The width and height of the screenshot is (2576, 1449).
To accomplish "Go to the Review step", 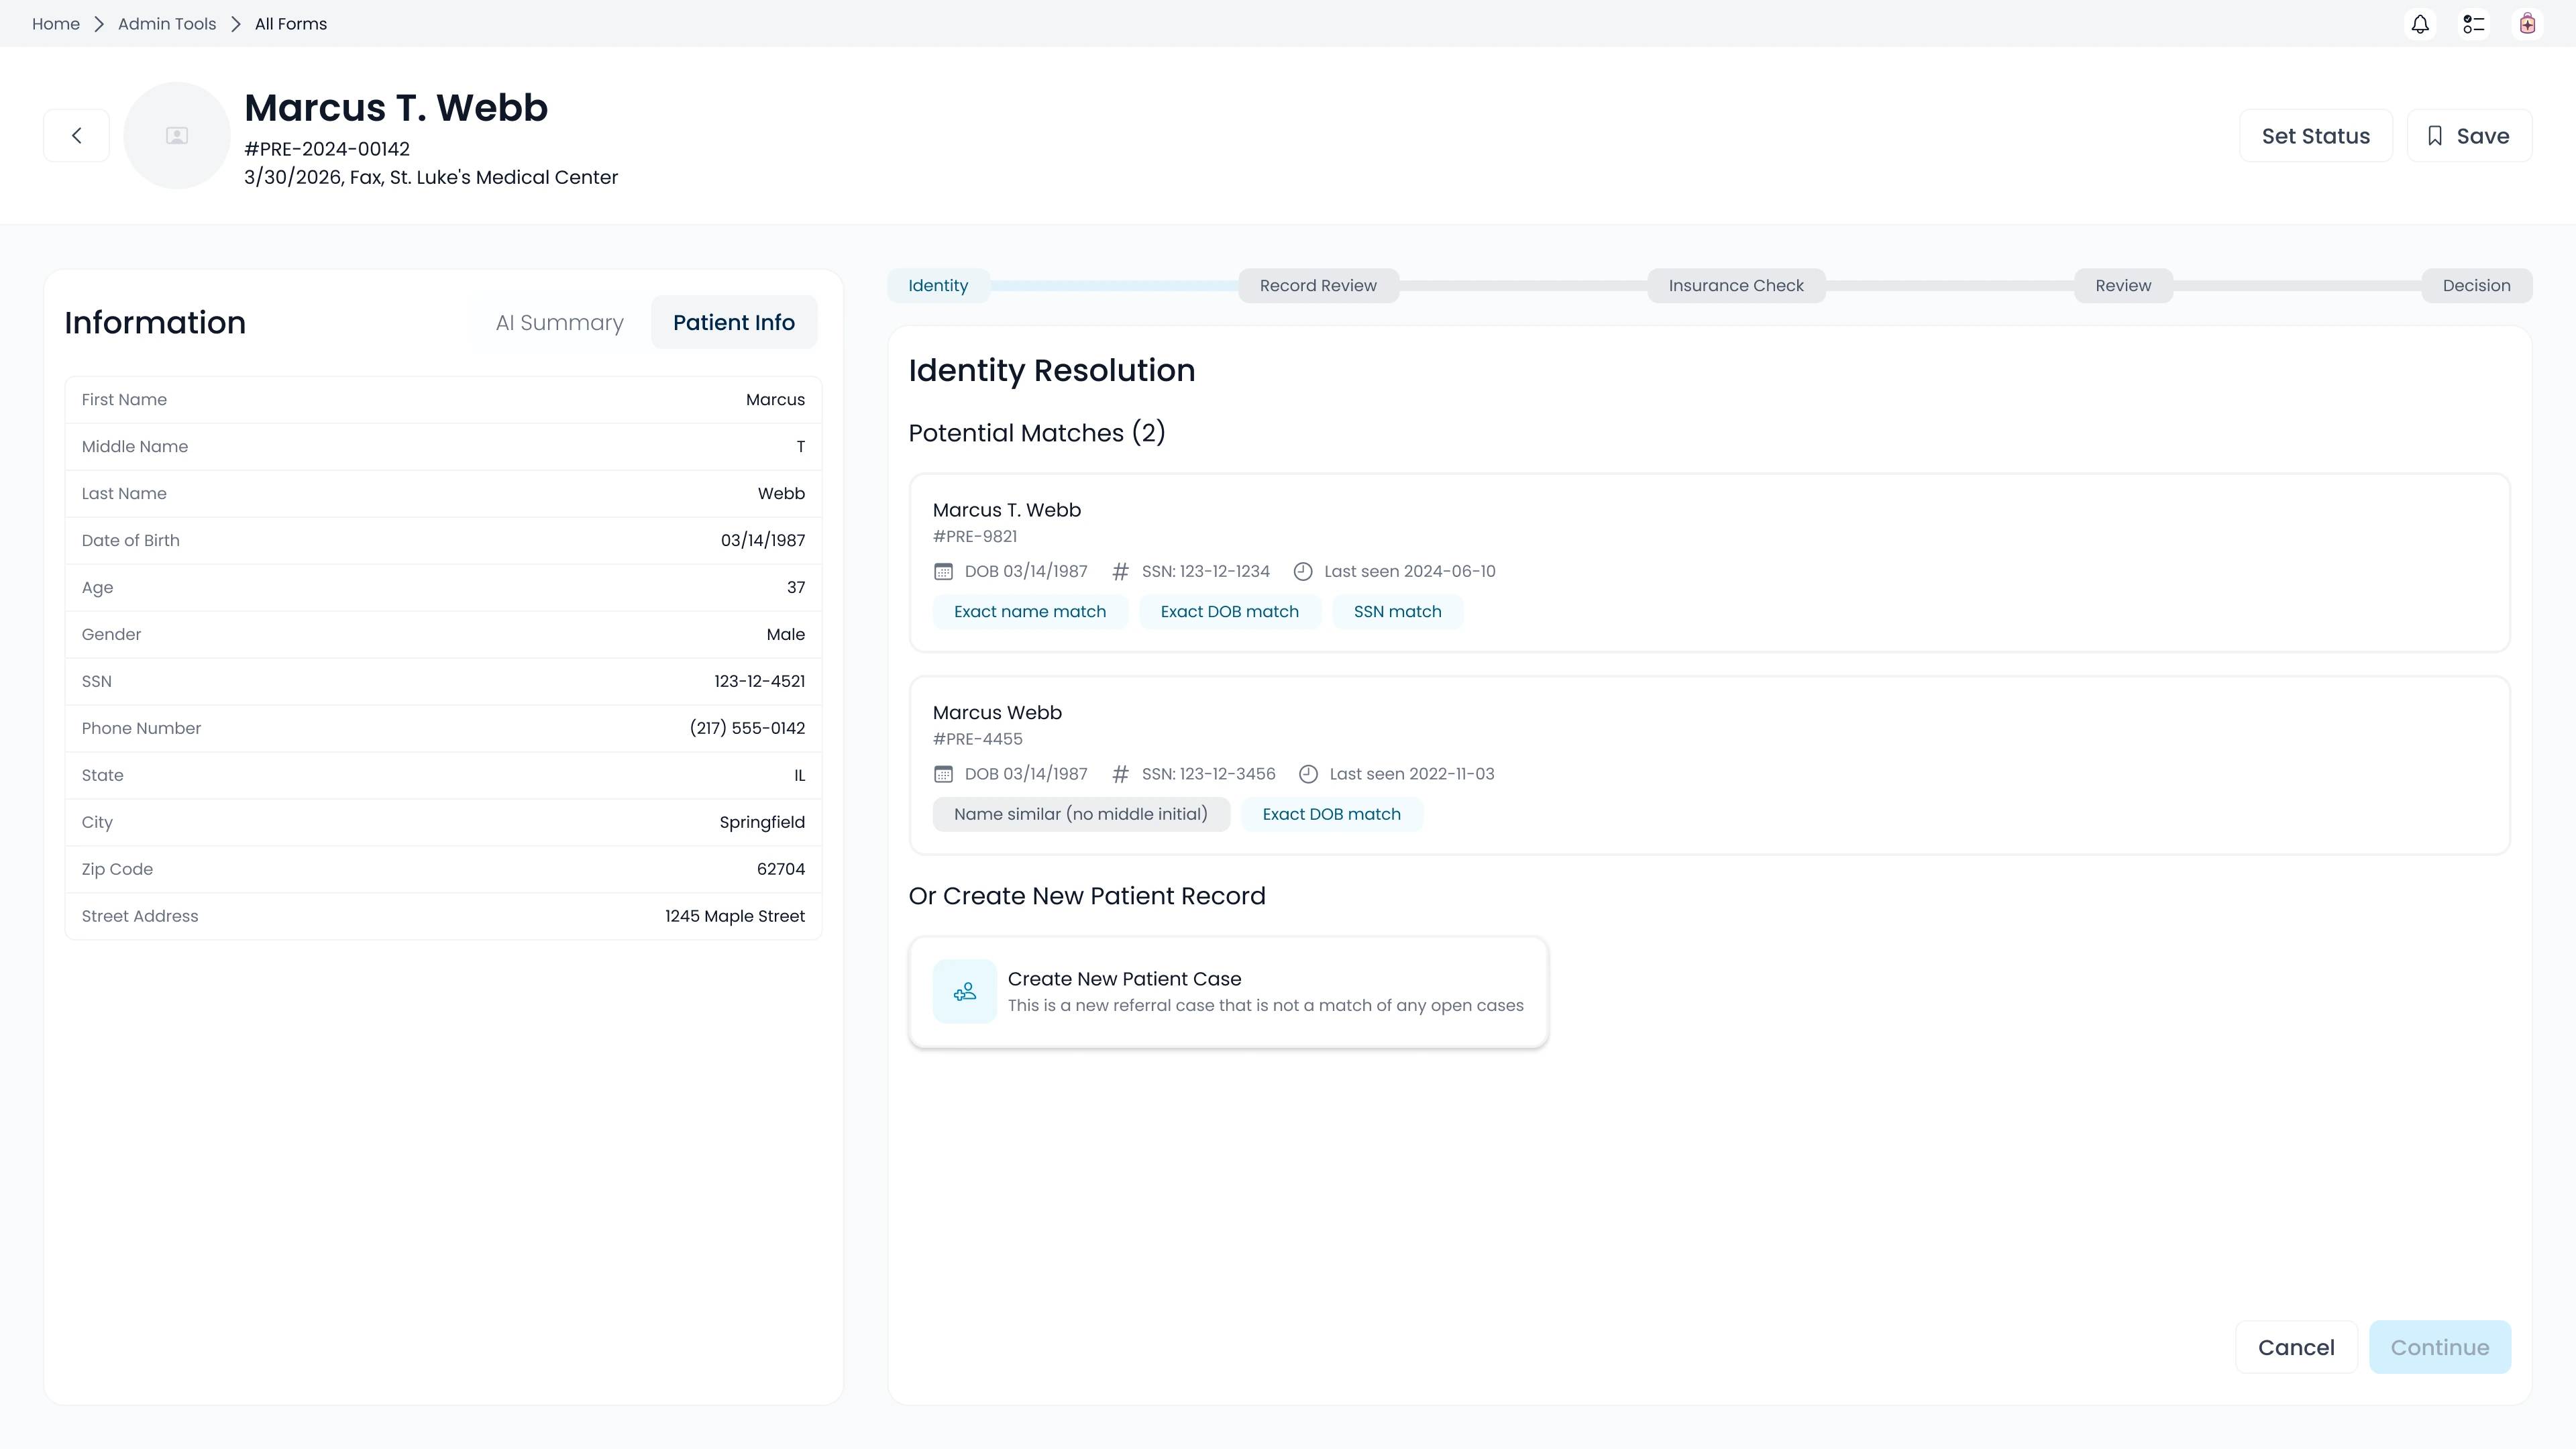I will click(2123, 286).
